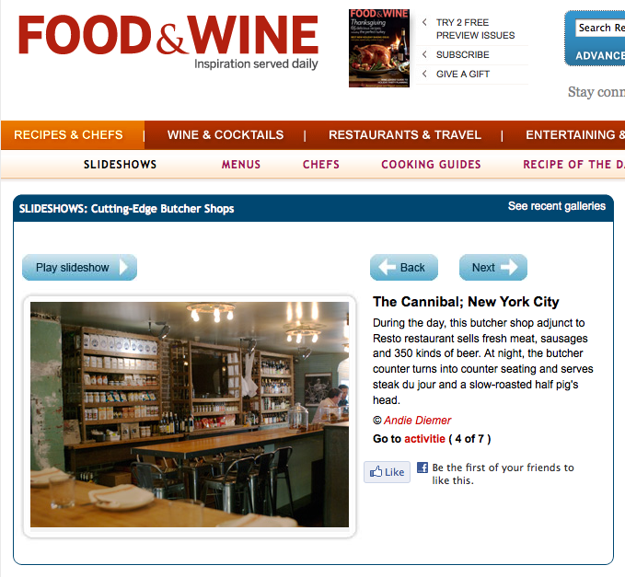
Task: Select the Menus submenu item
Action: point(241,165)
